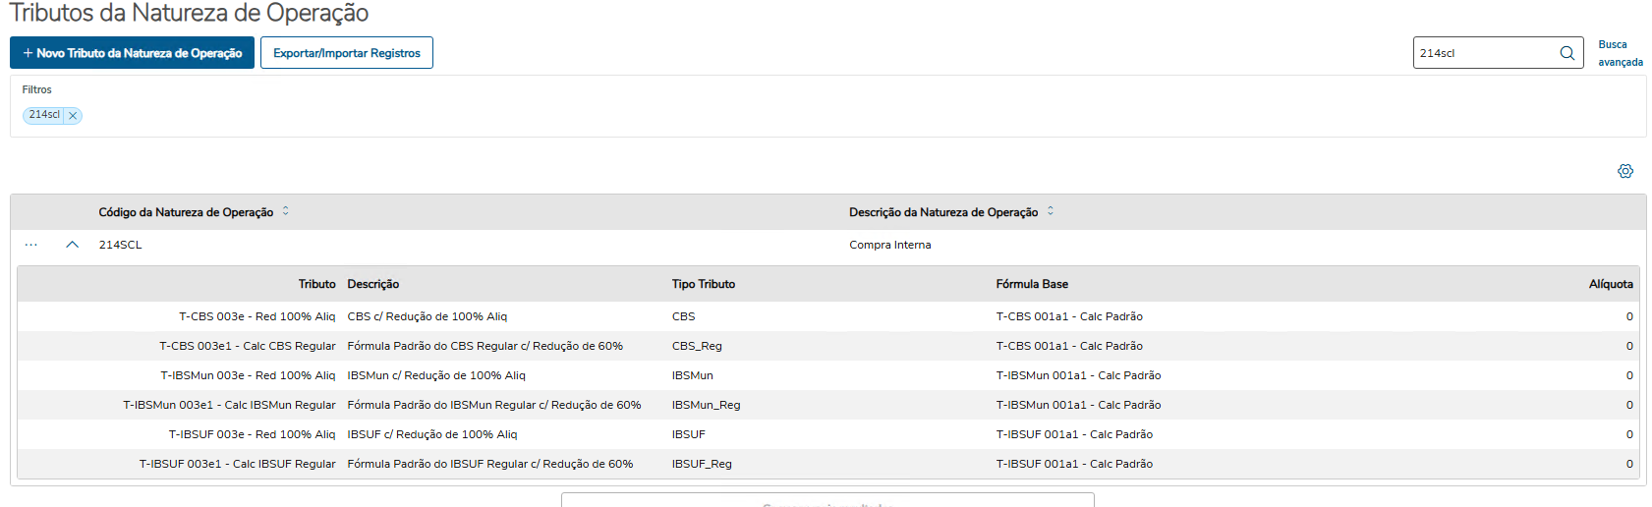
Task: Select the T-CBS 003e1 - Calc CBS Regular row
Action: tap(247, 346)
